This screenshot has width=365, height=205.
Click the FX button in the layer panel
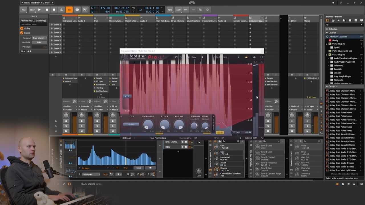pos(199,142)
